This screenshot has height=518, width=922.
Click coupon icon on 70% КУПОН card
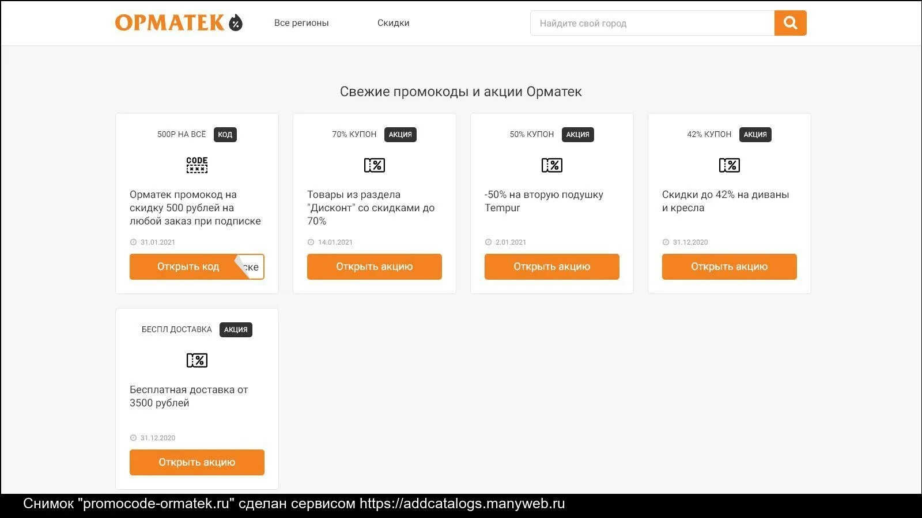click(375, 165)
